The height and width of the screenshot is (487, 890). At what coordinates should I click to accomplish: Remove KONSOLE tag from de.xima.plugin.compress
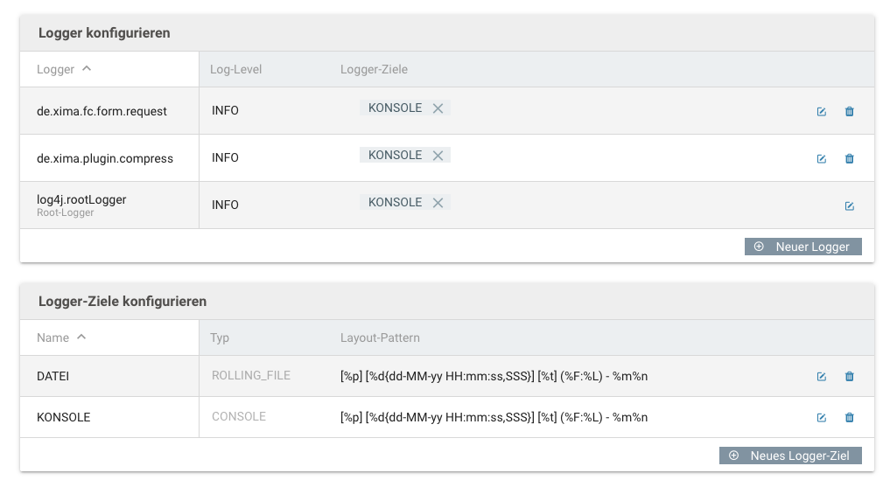point(438,156)
